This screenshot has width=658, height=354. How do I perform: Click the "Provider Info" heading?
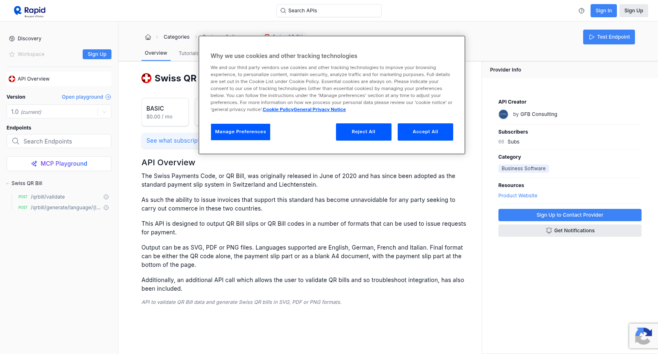point(505,70)
